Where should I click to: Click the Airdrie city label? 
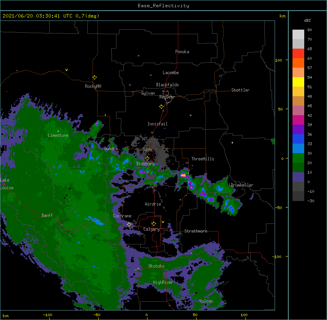coord(153,204)
